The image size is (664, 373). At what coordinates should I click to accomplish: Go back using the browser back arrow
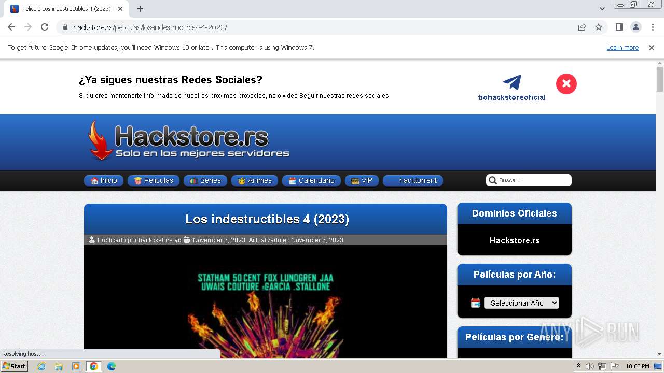tap(11, 27)
